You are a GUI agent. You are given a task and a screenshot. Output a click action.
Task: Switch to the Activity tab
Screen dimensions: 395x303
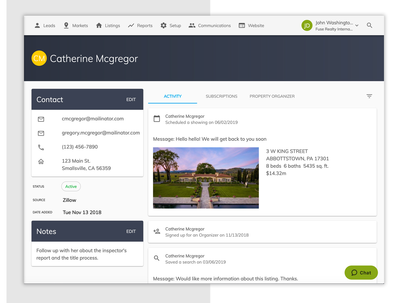tap(173, 96)
